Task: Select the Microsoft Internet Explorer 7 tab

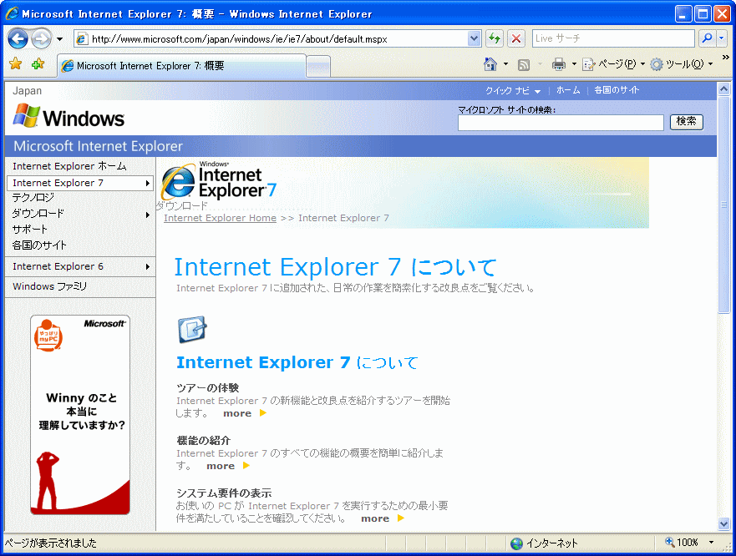Action: click(x=181, y=66)
